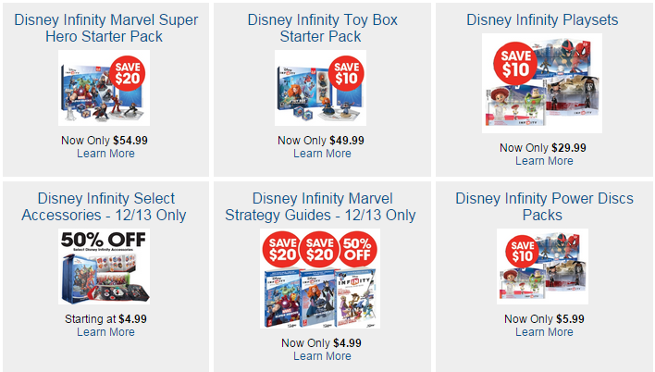Screen dimensions: 655x372
Task: Open the Disney Infinity Playsets title link
Action: [x=542, y=19]
